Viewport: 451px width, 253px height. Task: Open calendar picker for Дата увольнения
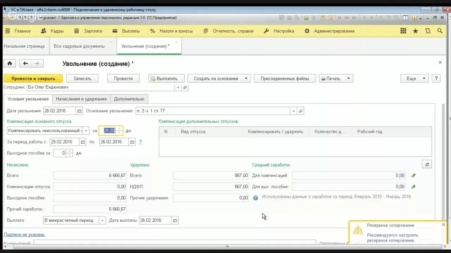[80, 111]
